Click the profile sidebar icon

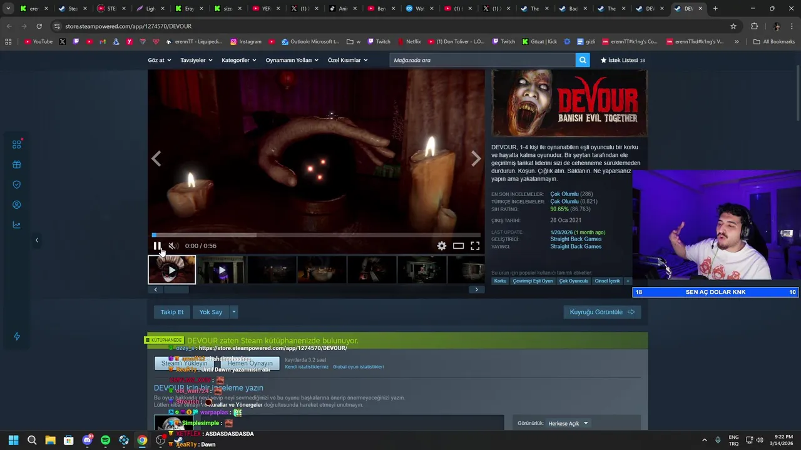click(x=17, y=204)
